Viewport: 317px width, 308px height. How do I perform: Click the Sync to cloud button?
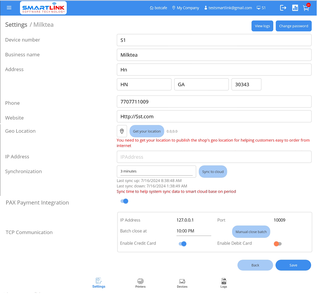coord(213,172)
